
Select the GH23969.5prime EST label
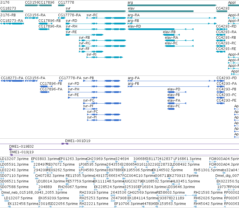[101, 159]
